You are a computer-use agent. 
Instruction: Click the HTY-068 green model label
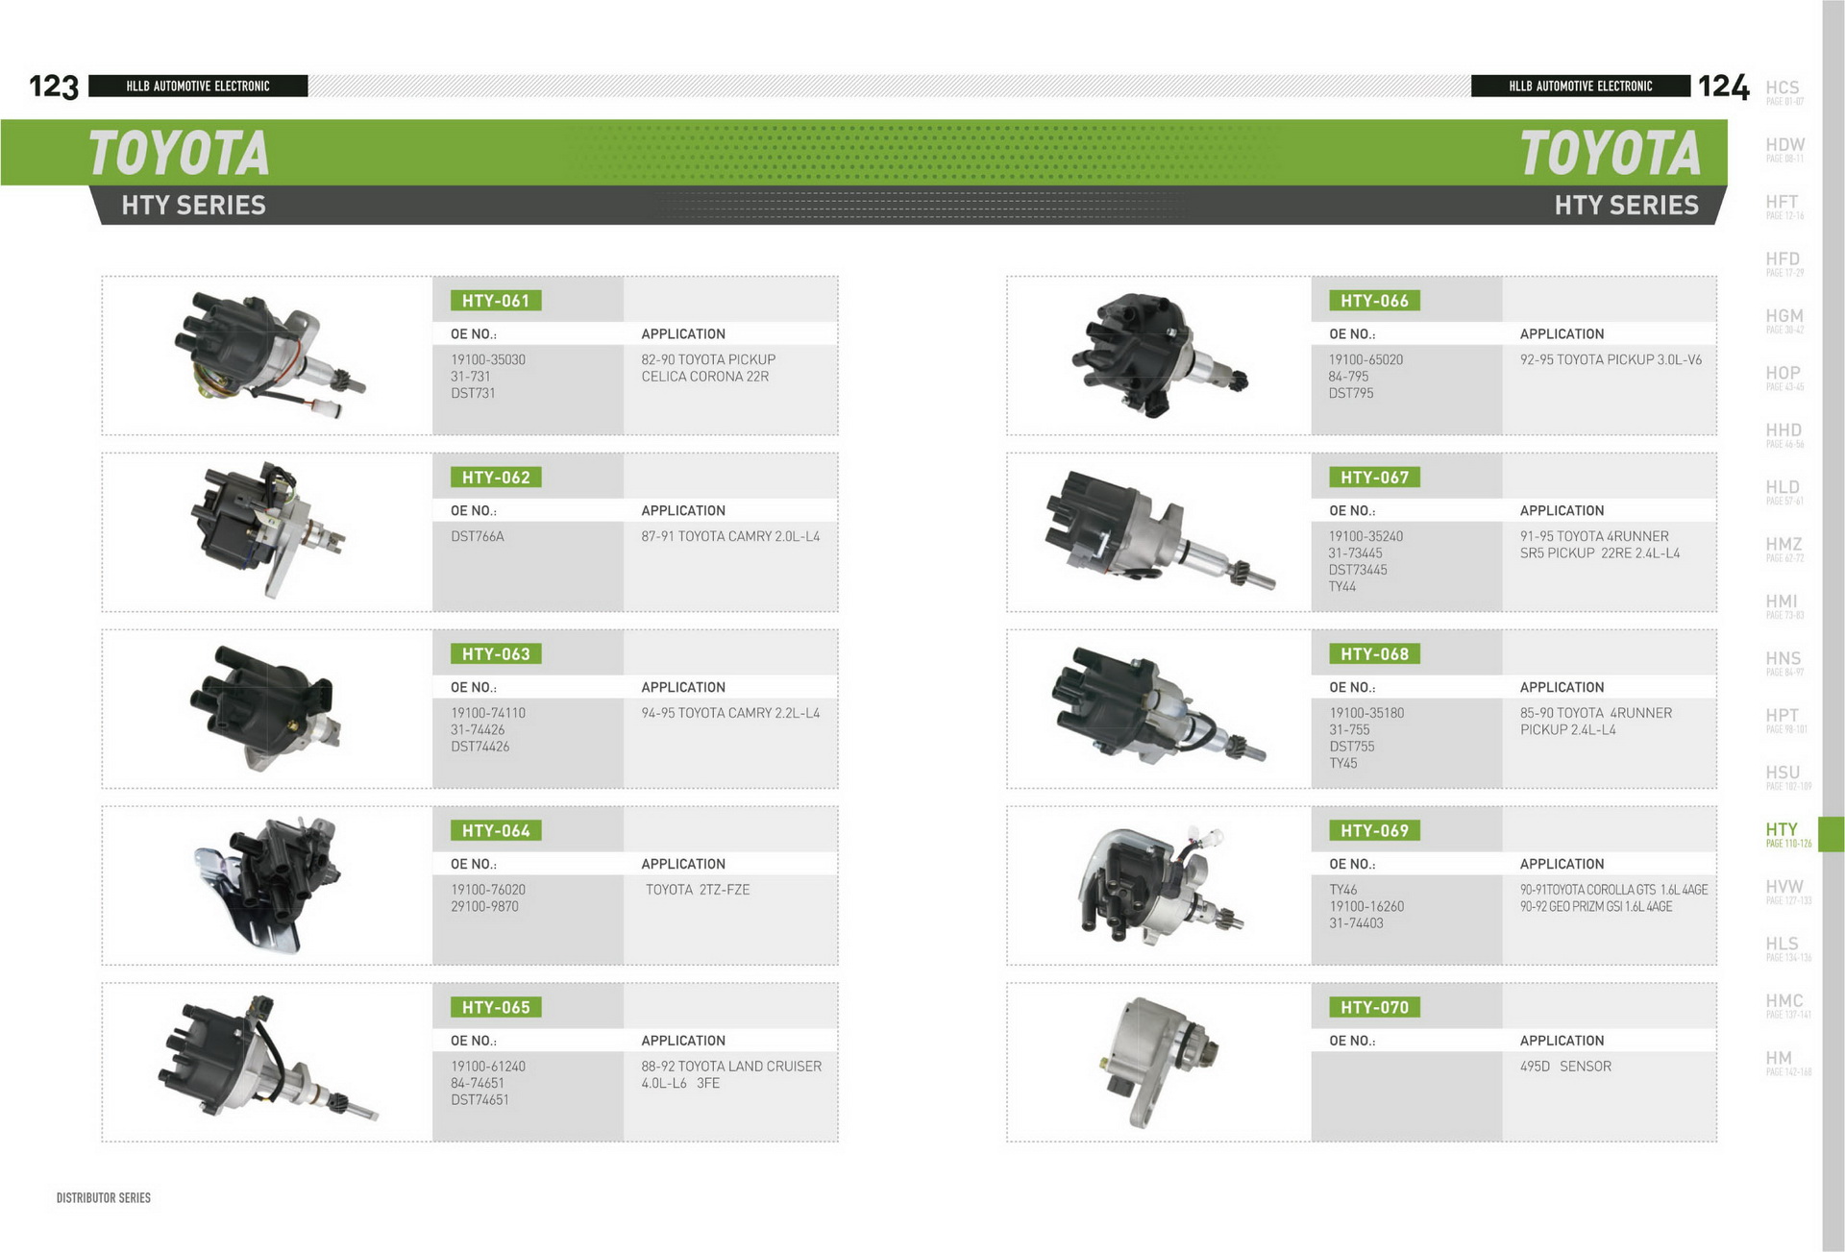point(1374,654)
